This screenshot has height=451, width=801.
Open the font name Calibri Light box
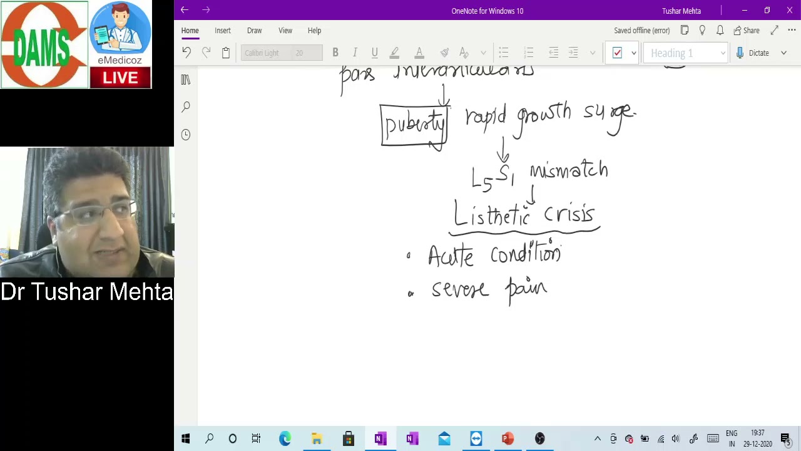pyautogui.click(x=266, y=53)
